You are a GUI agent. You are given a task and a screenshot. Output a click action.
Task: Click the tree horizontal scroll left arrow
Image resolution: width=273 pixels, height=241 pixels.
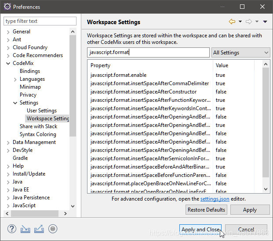tap(7, 213)
